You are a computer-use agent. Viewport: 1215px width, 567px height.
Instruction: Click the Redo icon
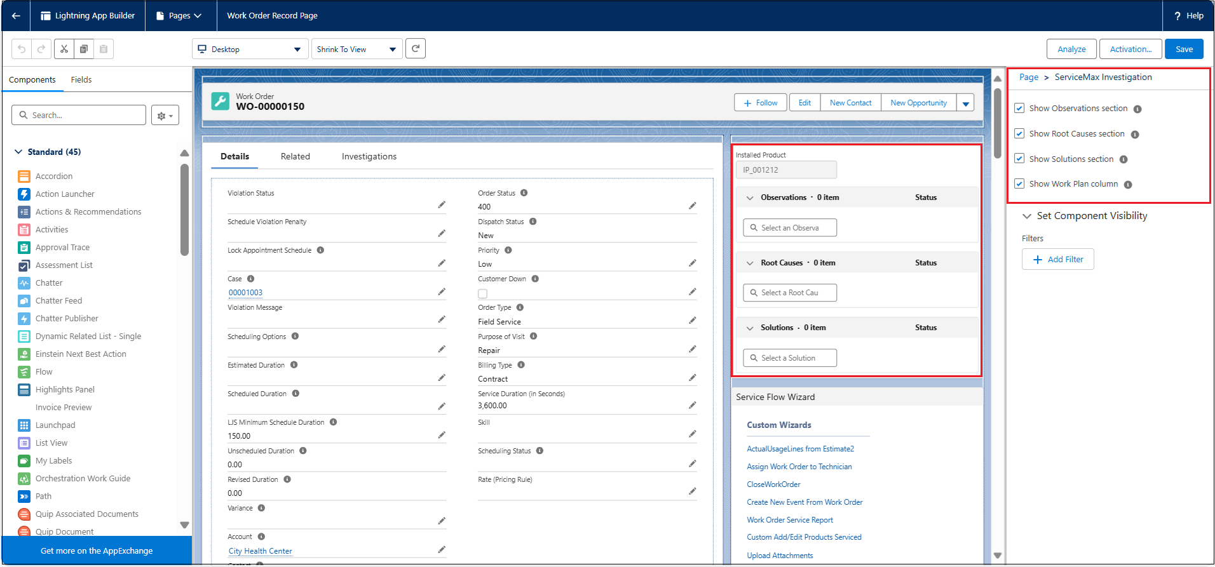coord(41,49)
